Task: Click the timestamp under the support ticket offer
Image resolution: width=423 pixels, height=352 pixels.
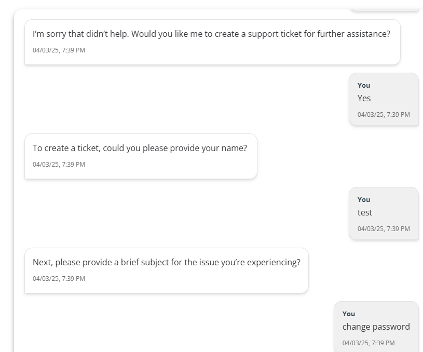Action: point(59,50)
